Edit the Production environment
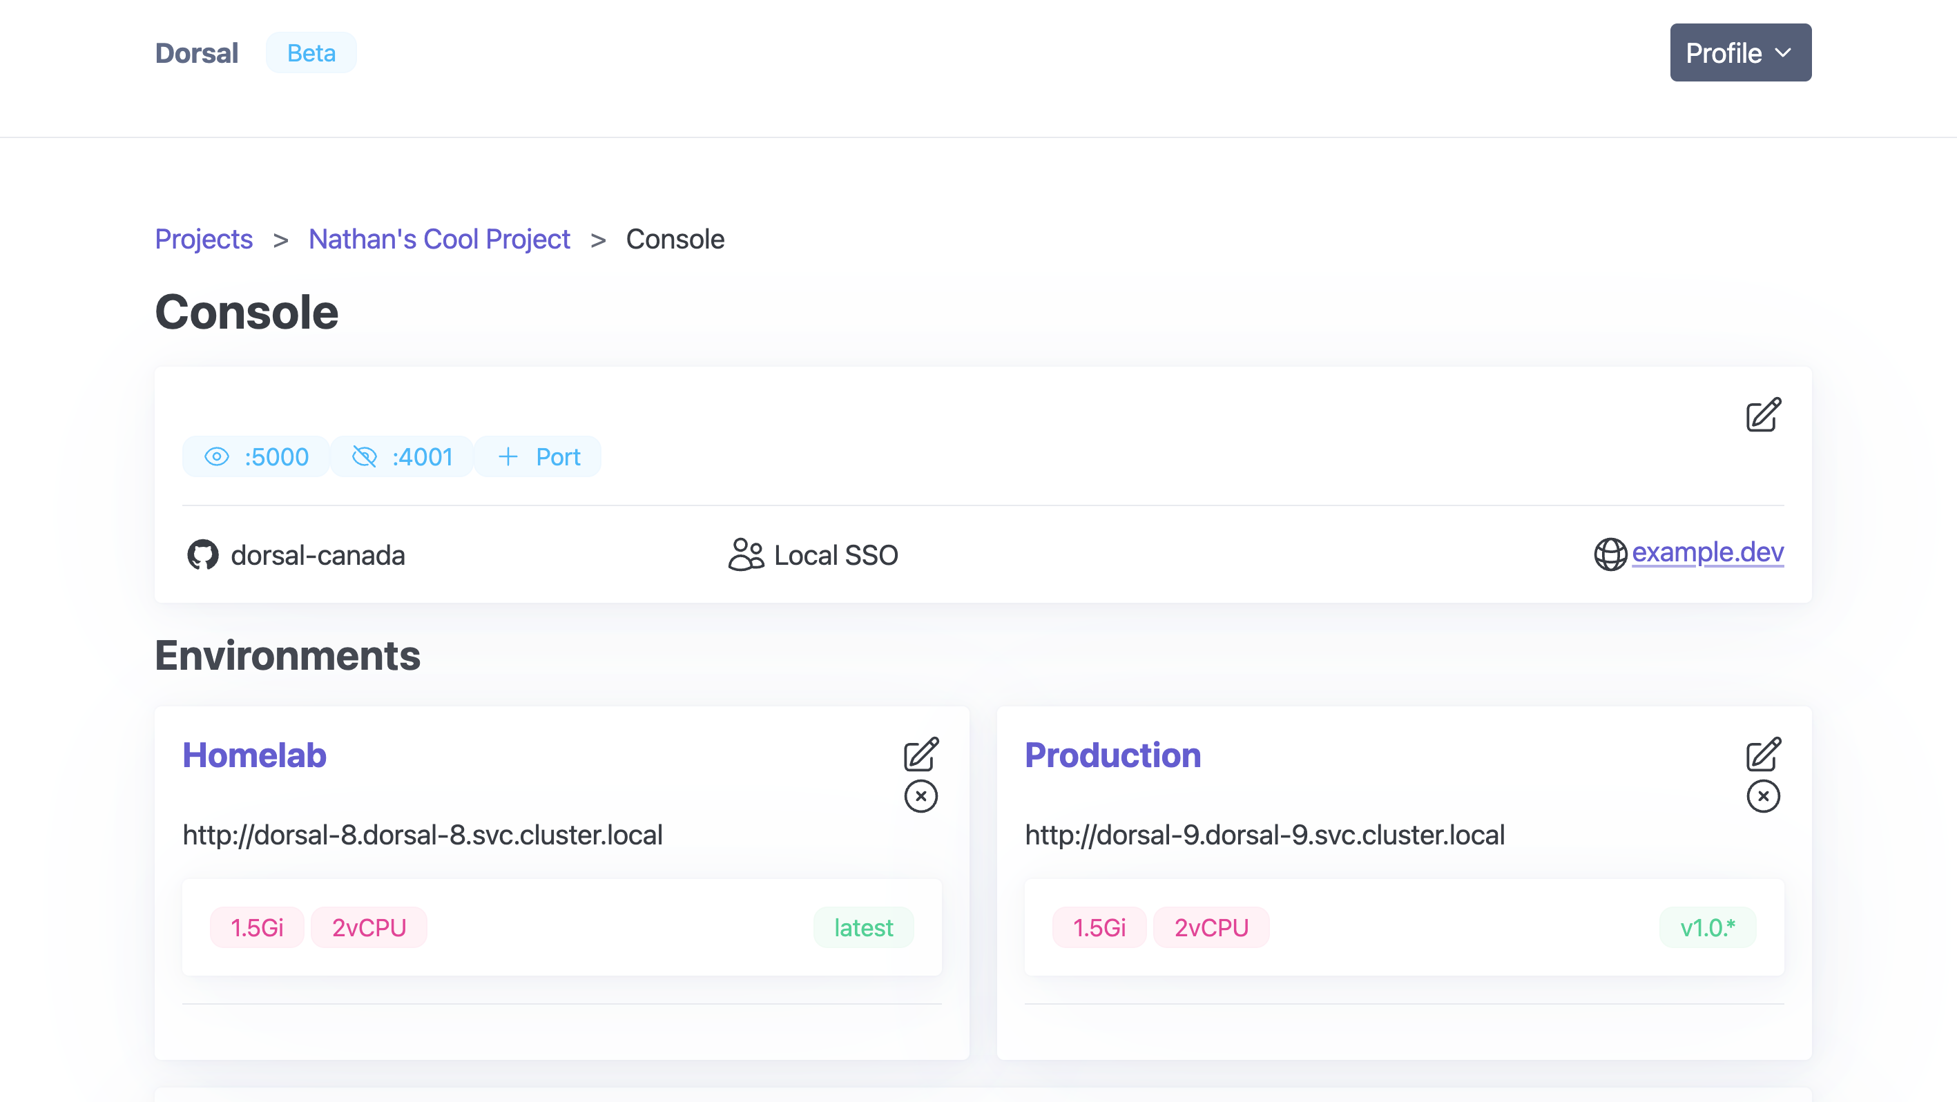 click(1762, 754)
